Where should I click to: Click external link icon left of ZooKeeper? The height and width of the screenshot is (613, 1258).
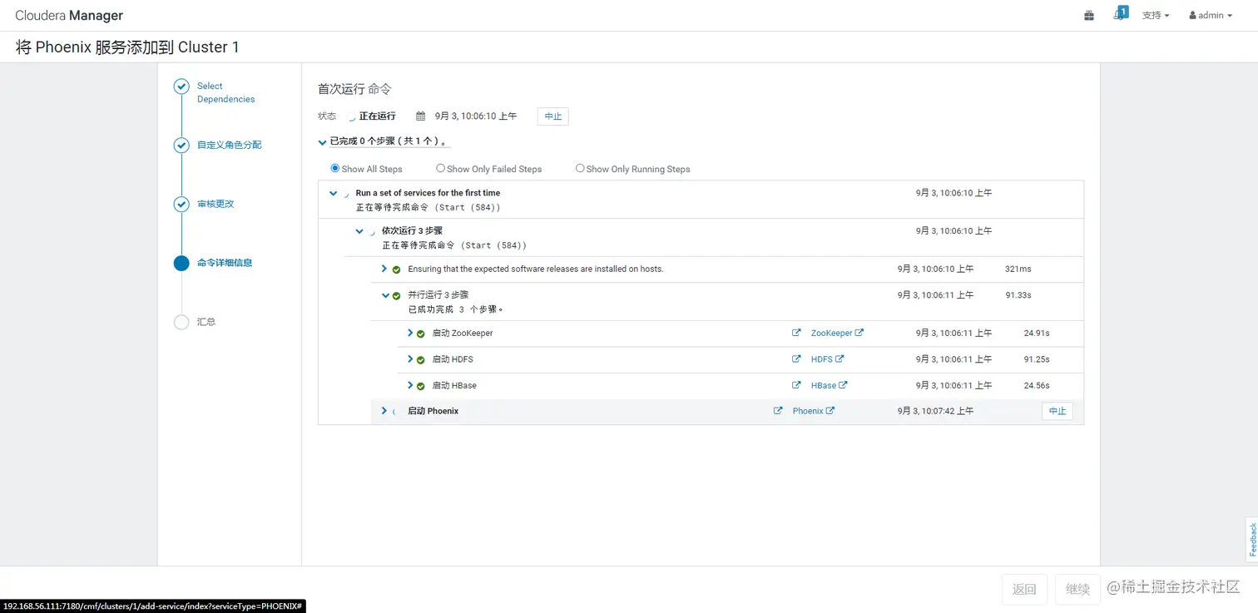click(796, 333)
